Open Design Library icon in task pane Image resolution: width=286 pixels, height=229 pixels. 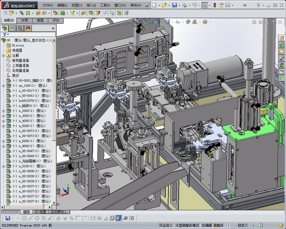282,45
